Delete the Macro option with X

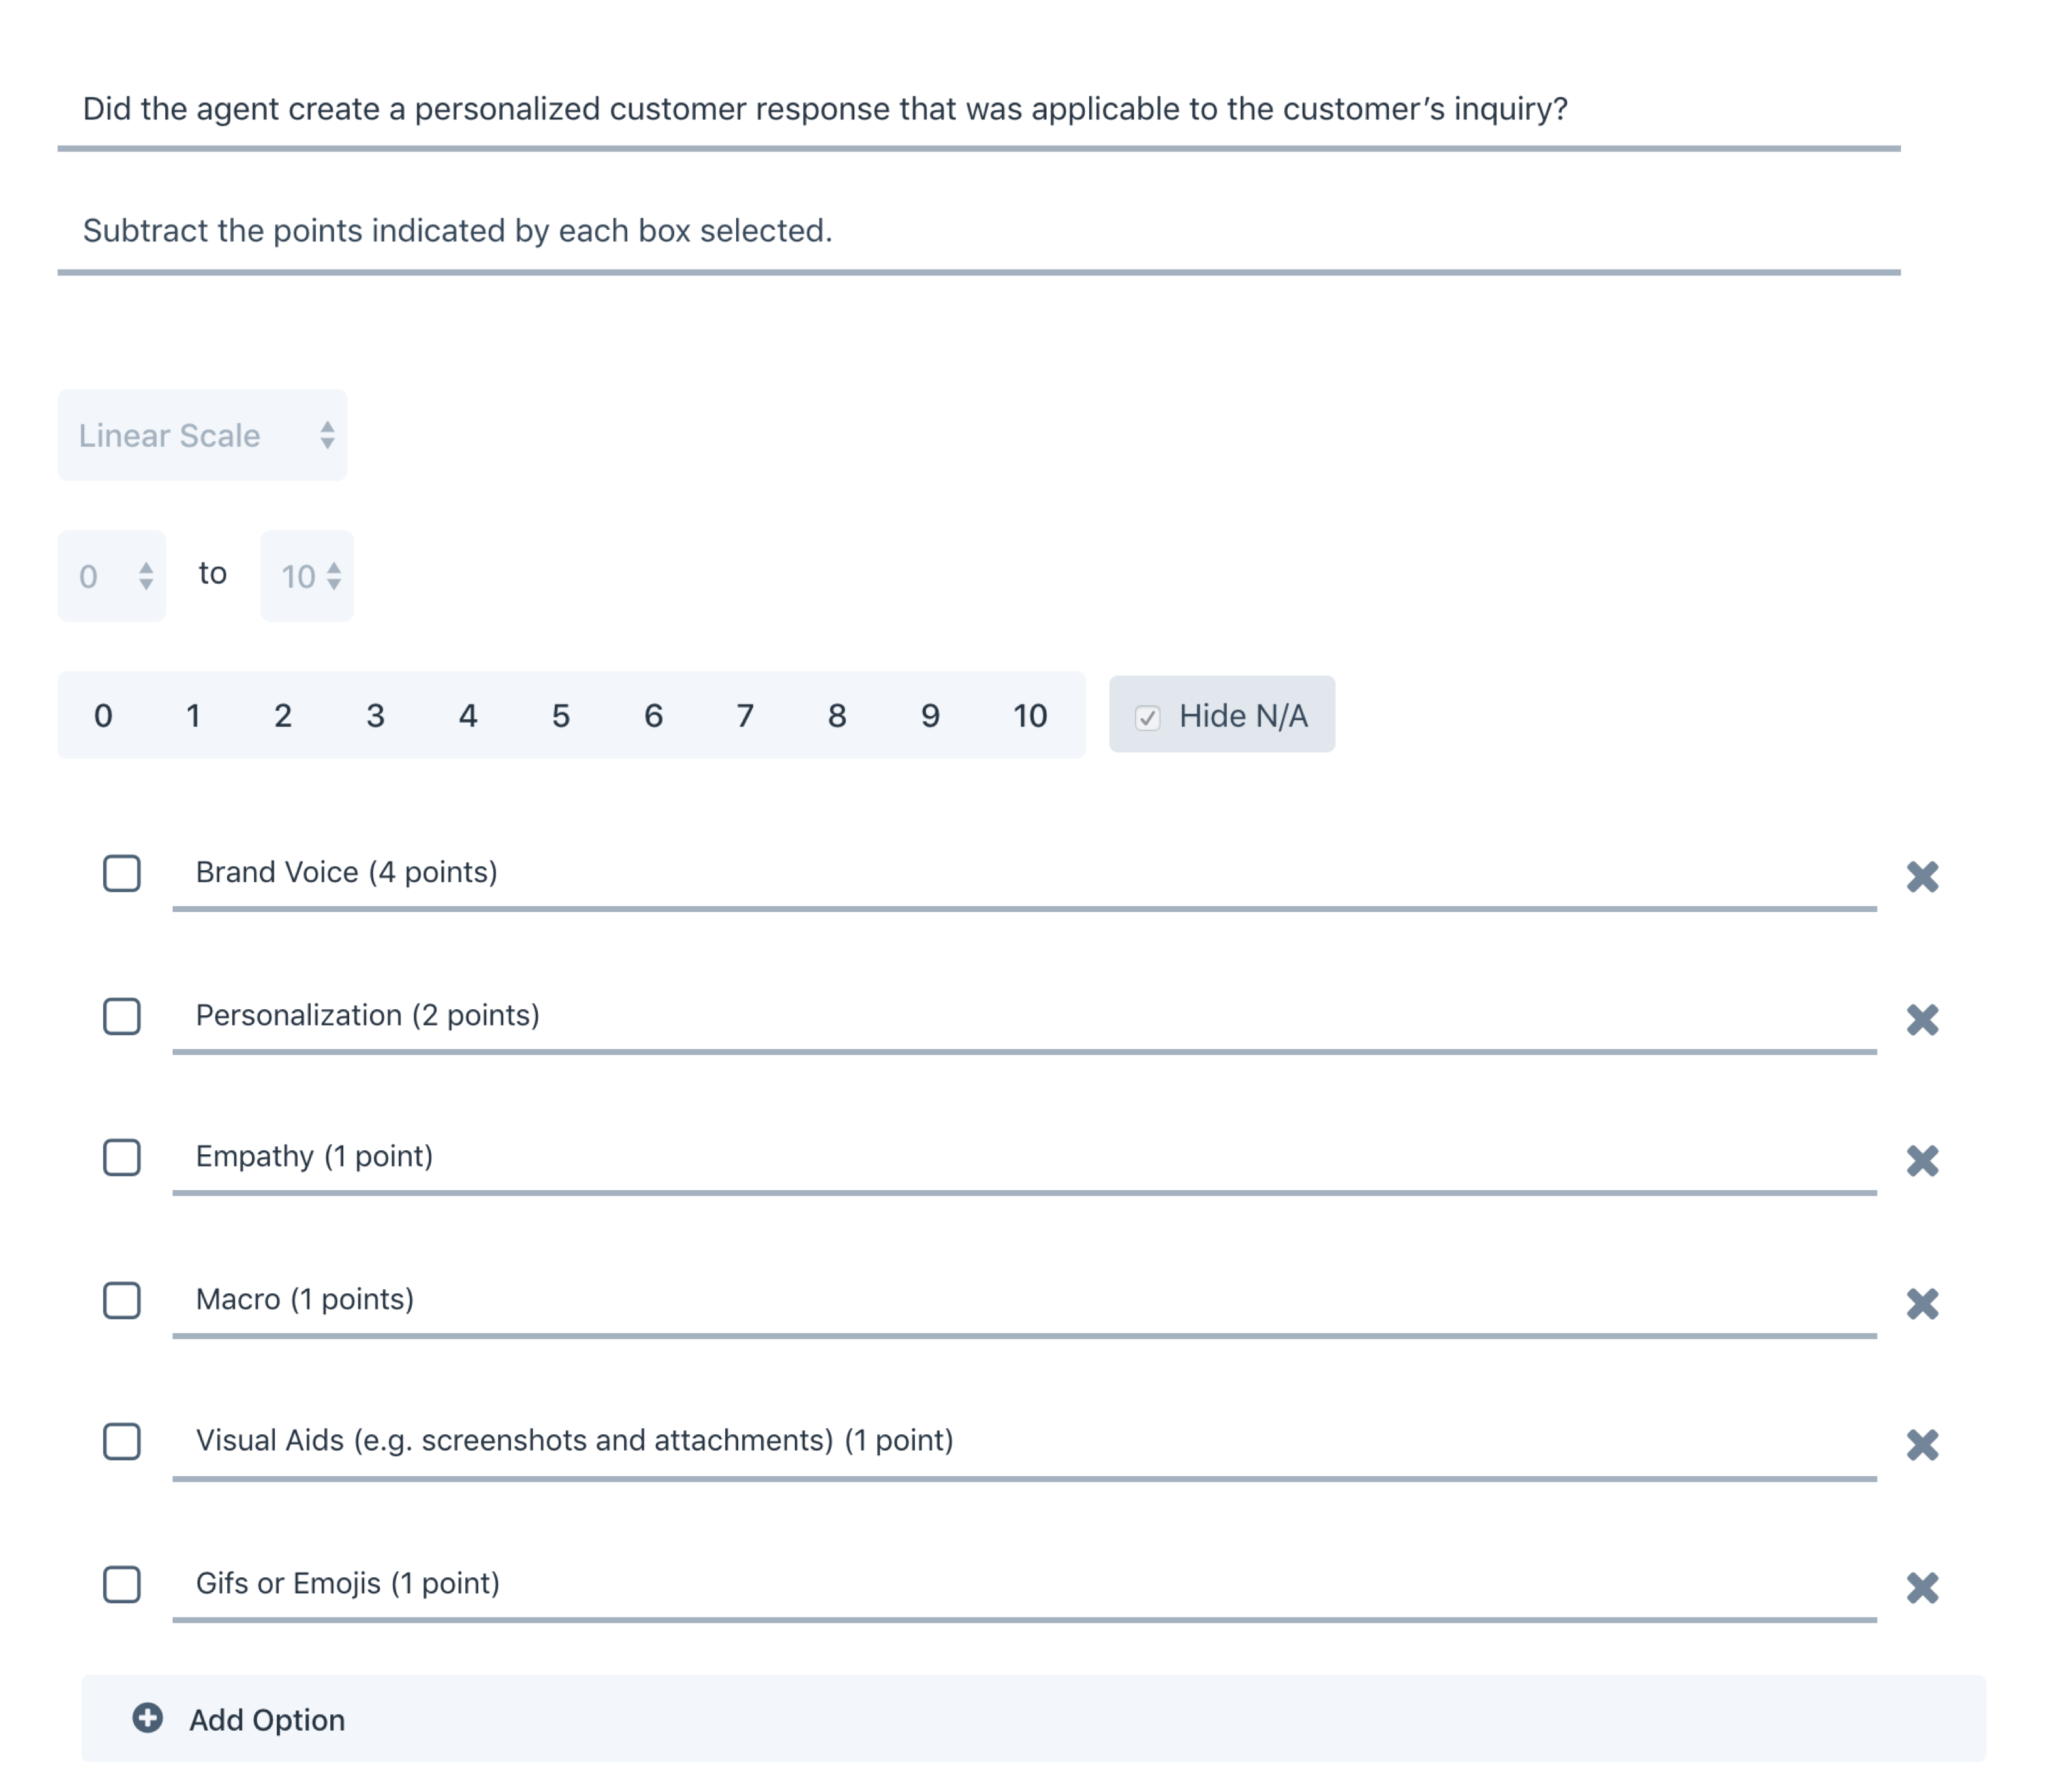(1921, 1304)
